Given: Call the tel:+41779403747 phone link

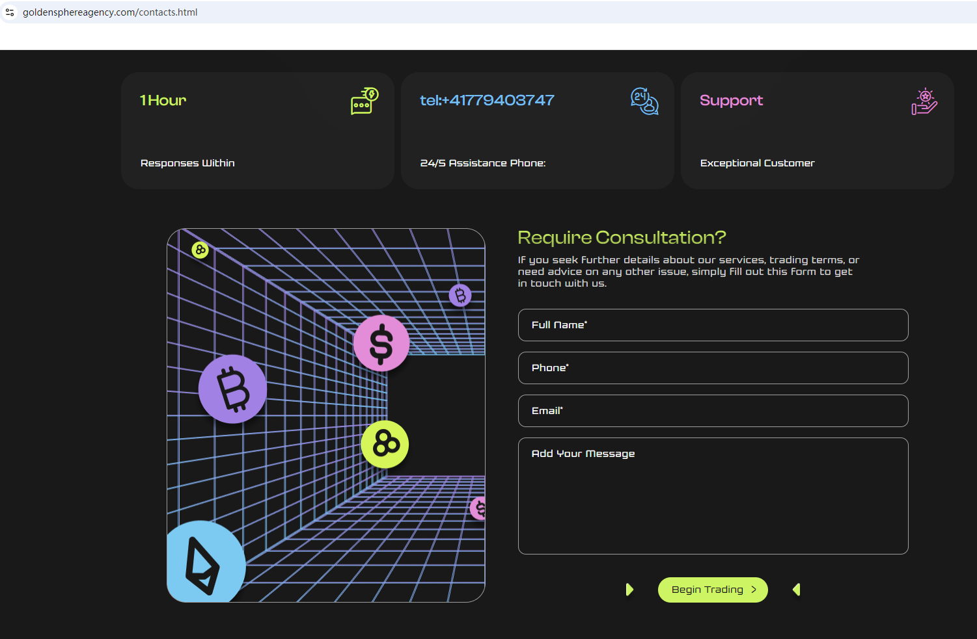Looking at the screenshot, I should point(487,100).
